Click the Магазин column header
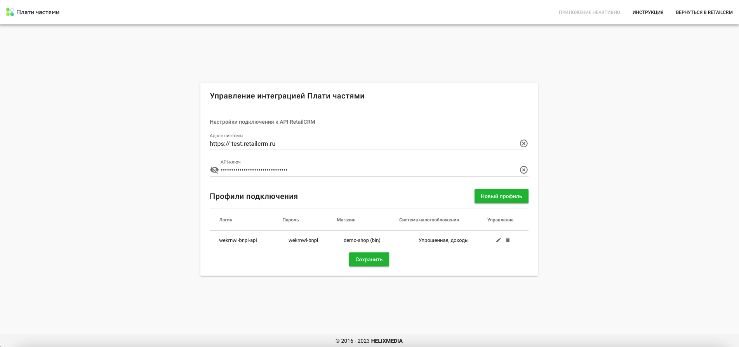Screen dimensions: 739x347 point(346,220)
